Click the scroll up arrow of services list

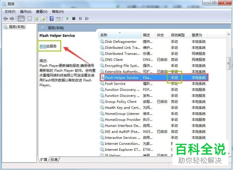point(228,34)
